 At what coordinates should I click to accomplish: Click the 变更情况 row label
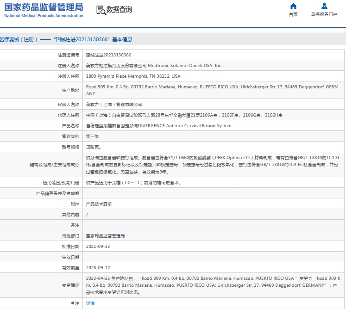coord(70,285)
